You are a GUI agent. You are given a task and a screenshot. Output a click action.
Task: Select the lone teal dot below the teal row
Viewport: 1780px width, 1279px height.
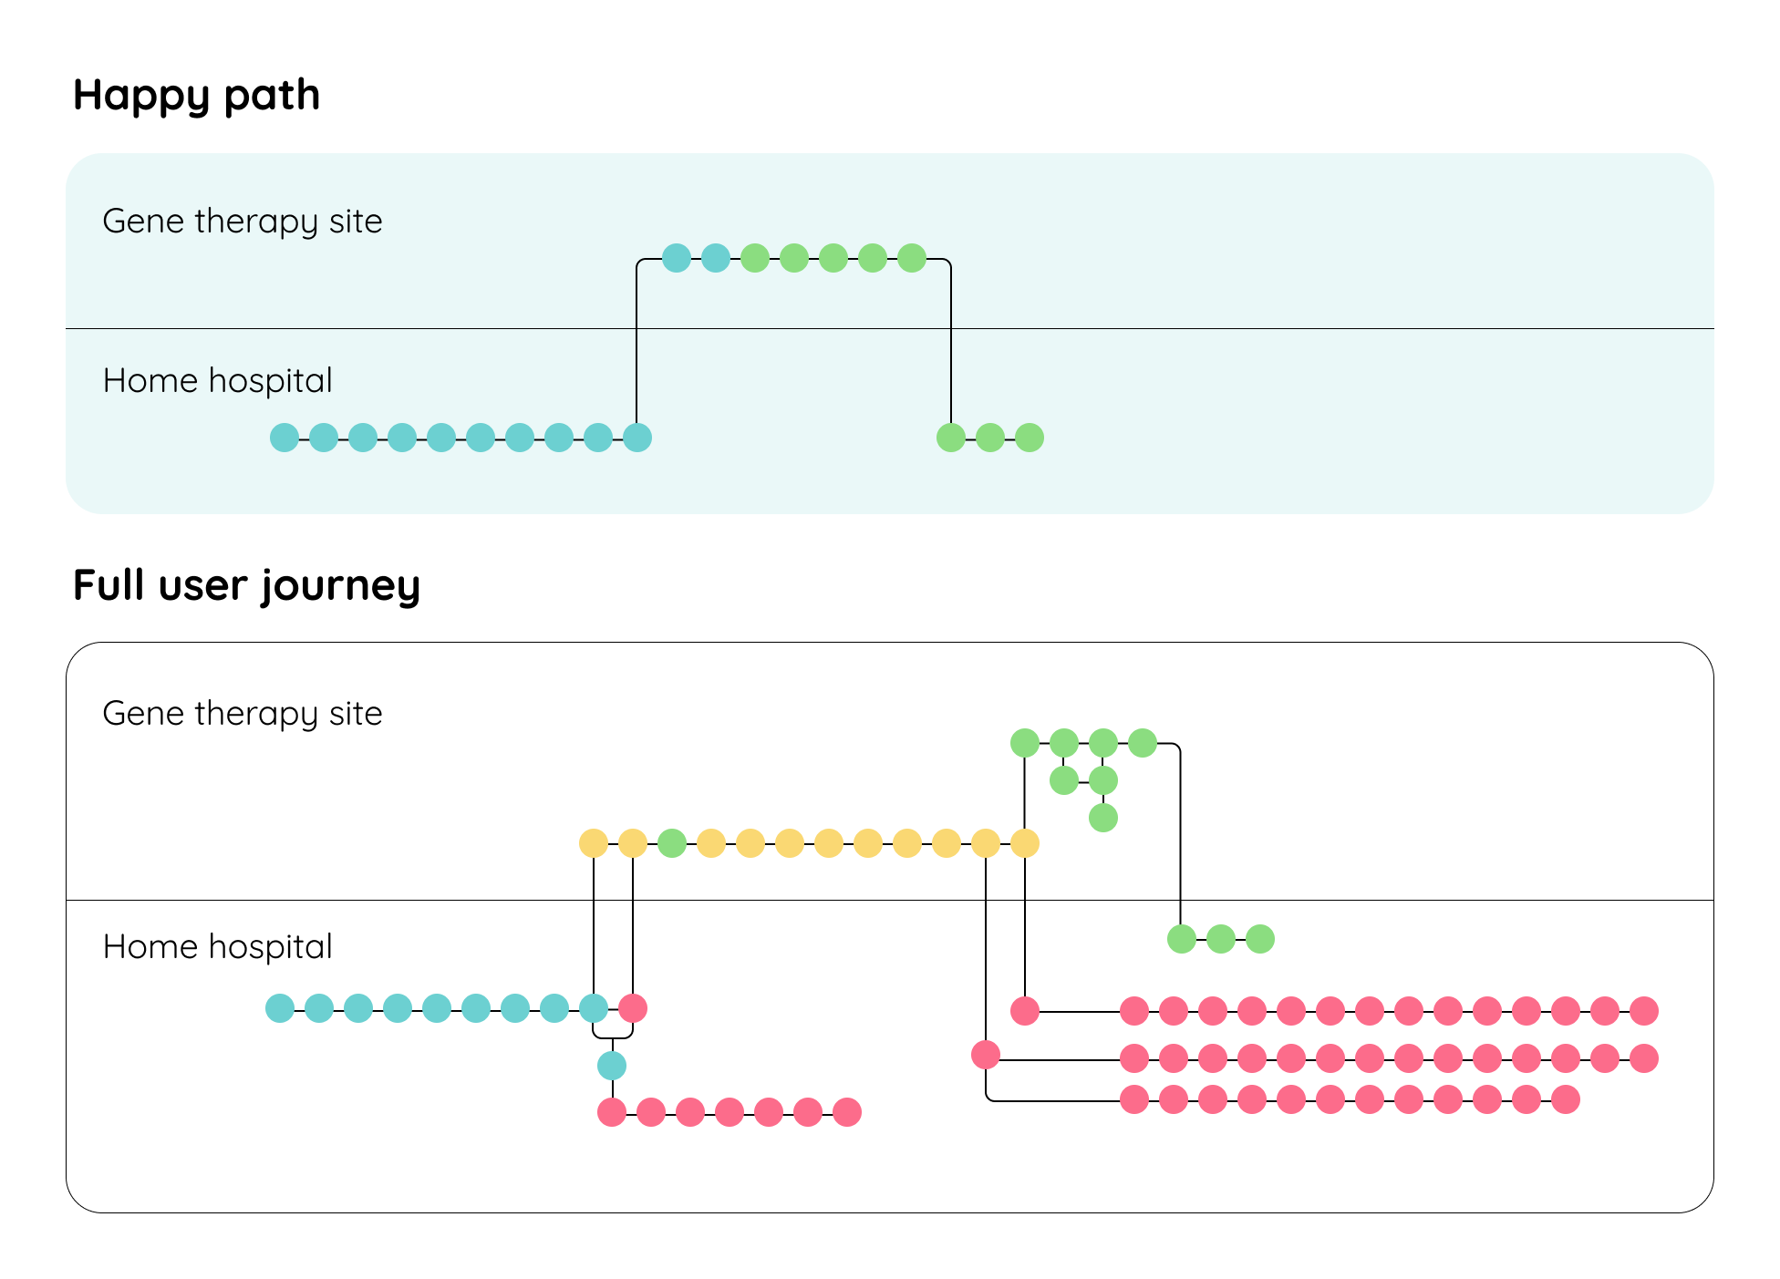click(x=612, y=1065)
